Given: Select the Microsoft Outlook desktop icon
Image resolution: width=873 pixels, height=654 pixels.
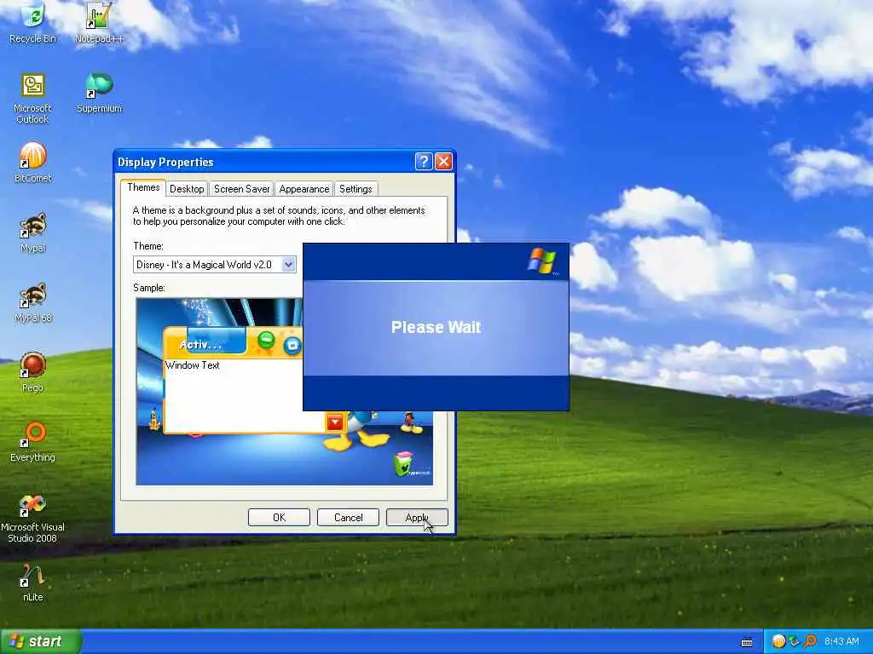Looking at the screenshot, I should (32, 99).
